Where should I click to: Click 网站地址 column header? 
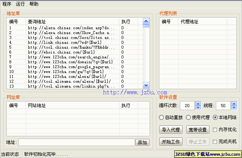point(73,106)
